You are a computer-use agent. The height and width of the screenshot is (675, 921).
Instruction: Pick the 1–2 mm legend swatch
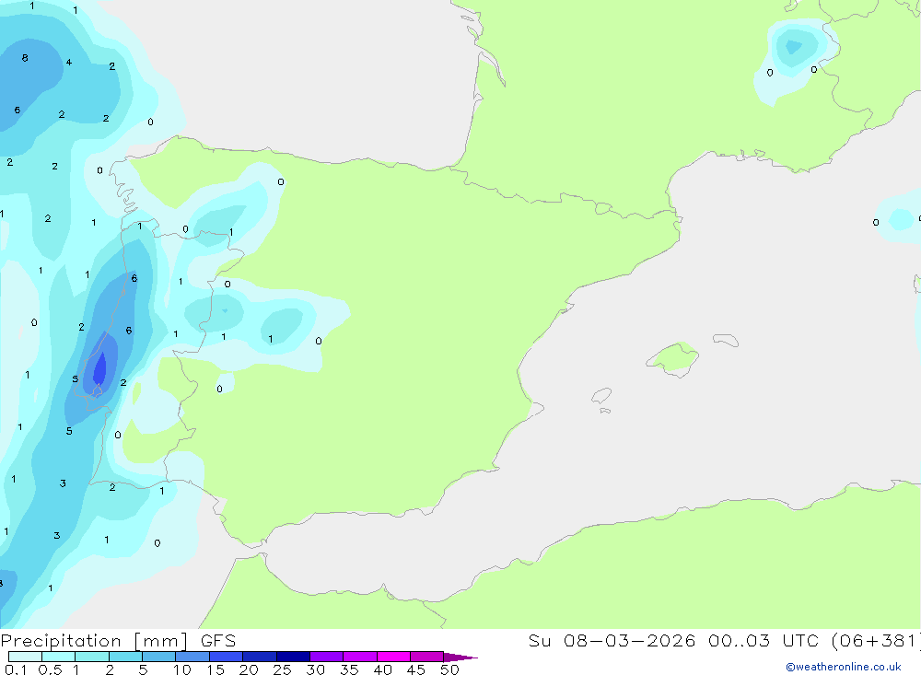pos(91,657)
